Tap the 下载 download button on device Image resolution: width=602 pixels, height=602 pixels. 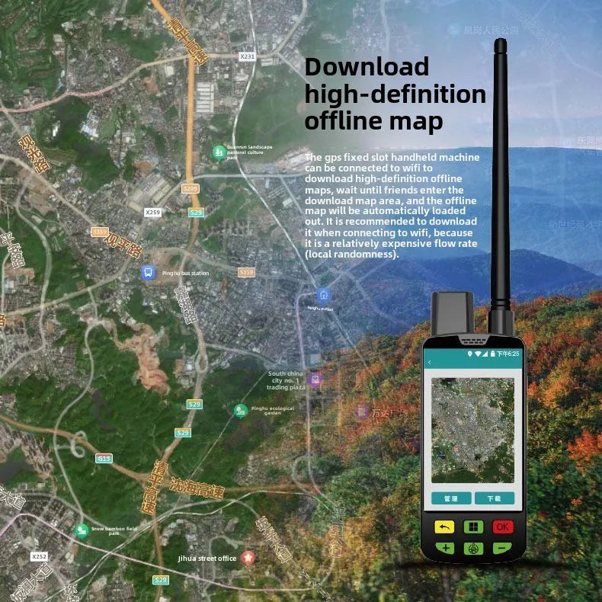495,498
